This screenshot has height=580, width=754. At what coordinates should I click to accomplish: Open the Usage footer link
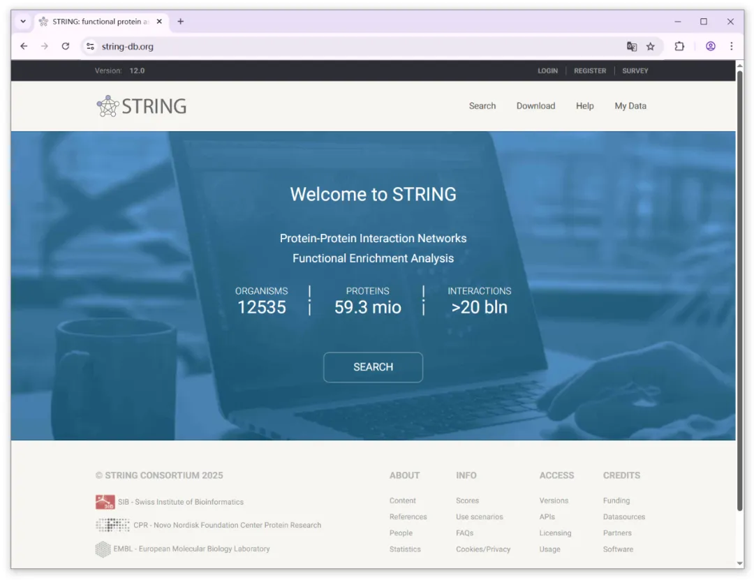pos(549,549)
